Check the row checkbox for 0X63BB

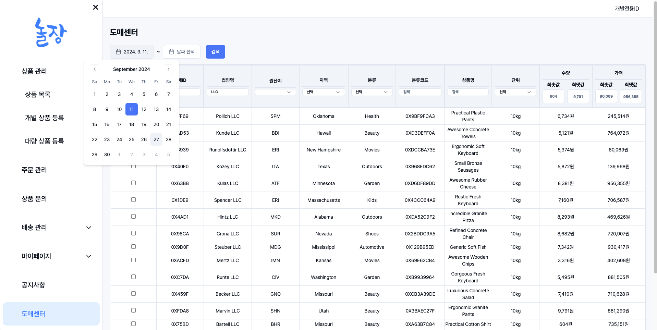pyautogui.click(x=133, y=183)
